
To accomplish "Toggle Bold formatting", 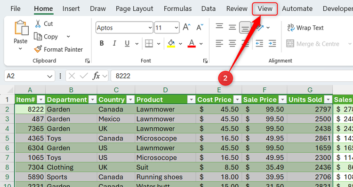I will tap(102, 43).
